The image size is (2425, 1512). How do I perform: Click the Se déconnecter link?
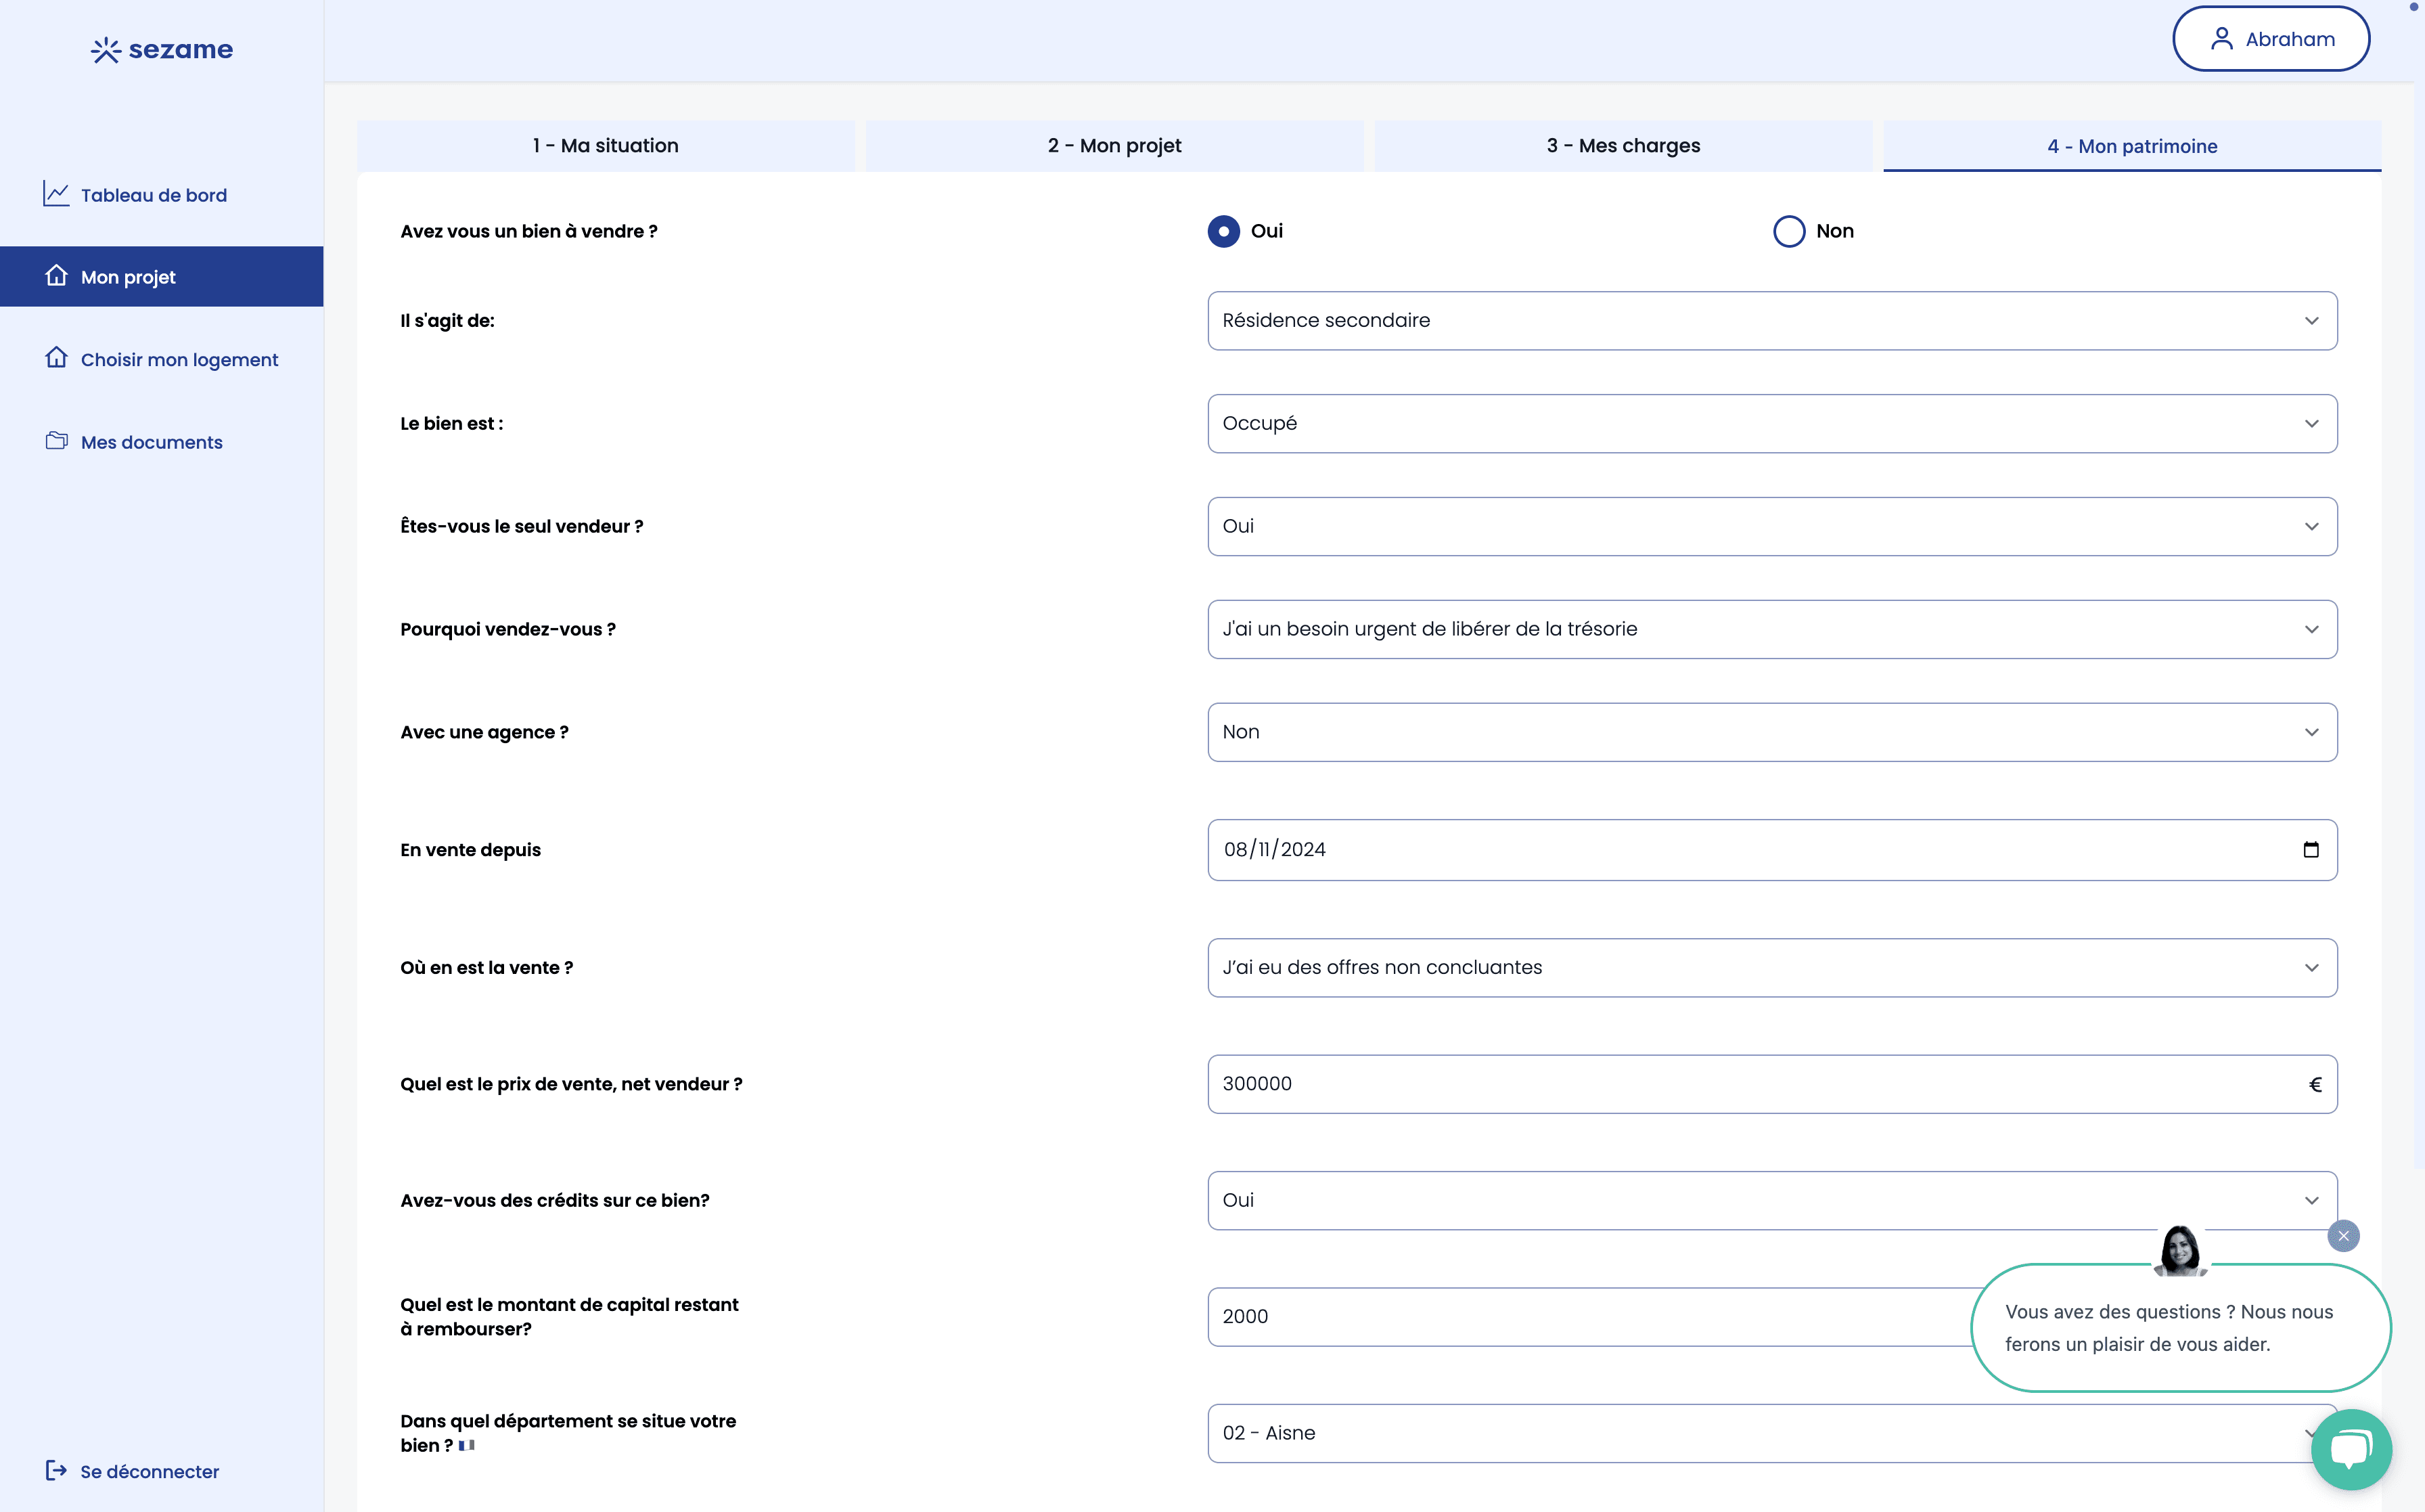coord(148,1471)
